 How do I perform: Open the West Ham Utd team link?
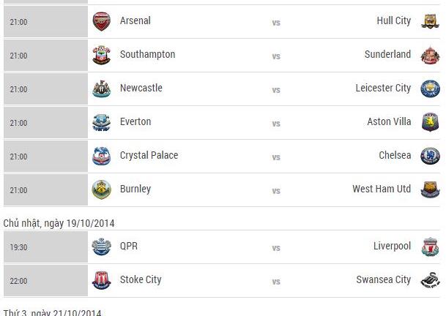pos(382,189)
